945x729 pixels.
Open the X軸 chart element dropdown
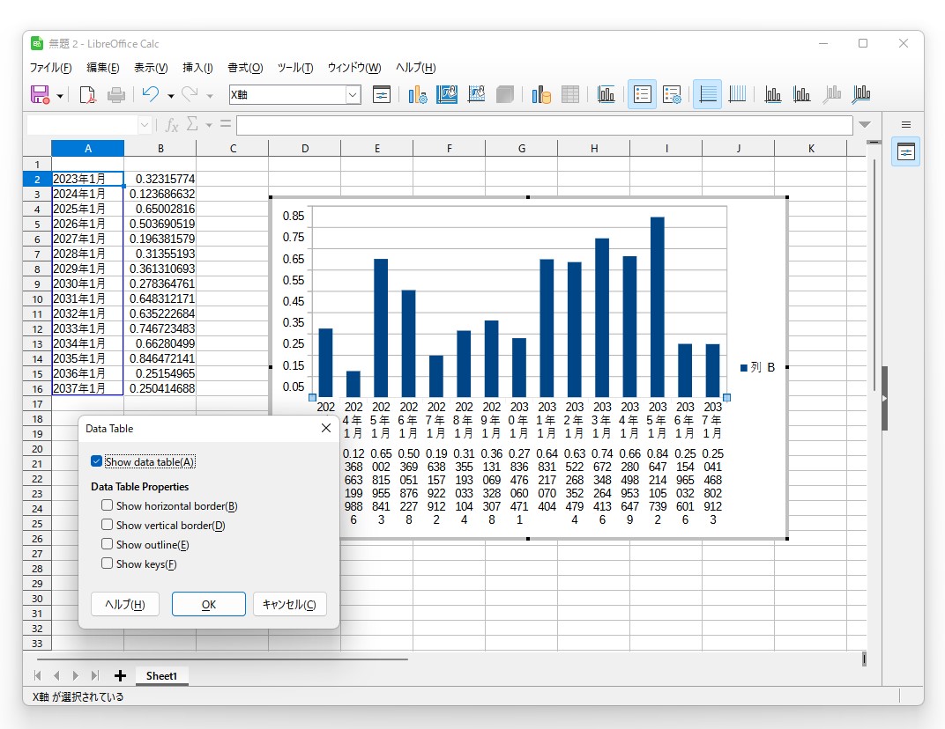[353, 94]
